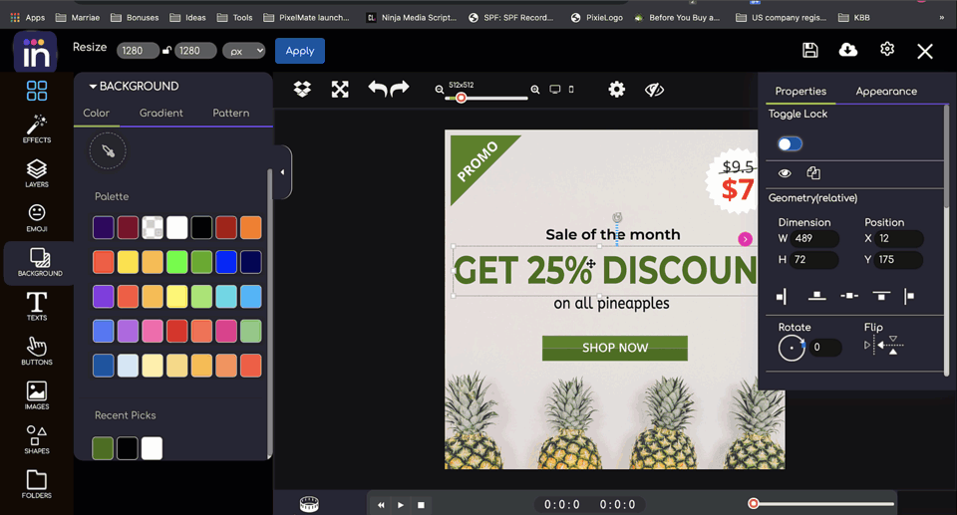
Task: Click the zoom in magnifier
Action: point(535,90)
